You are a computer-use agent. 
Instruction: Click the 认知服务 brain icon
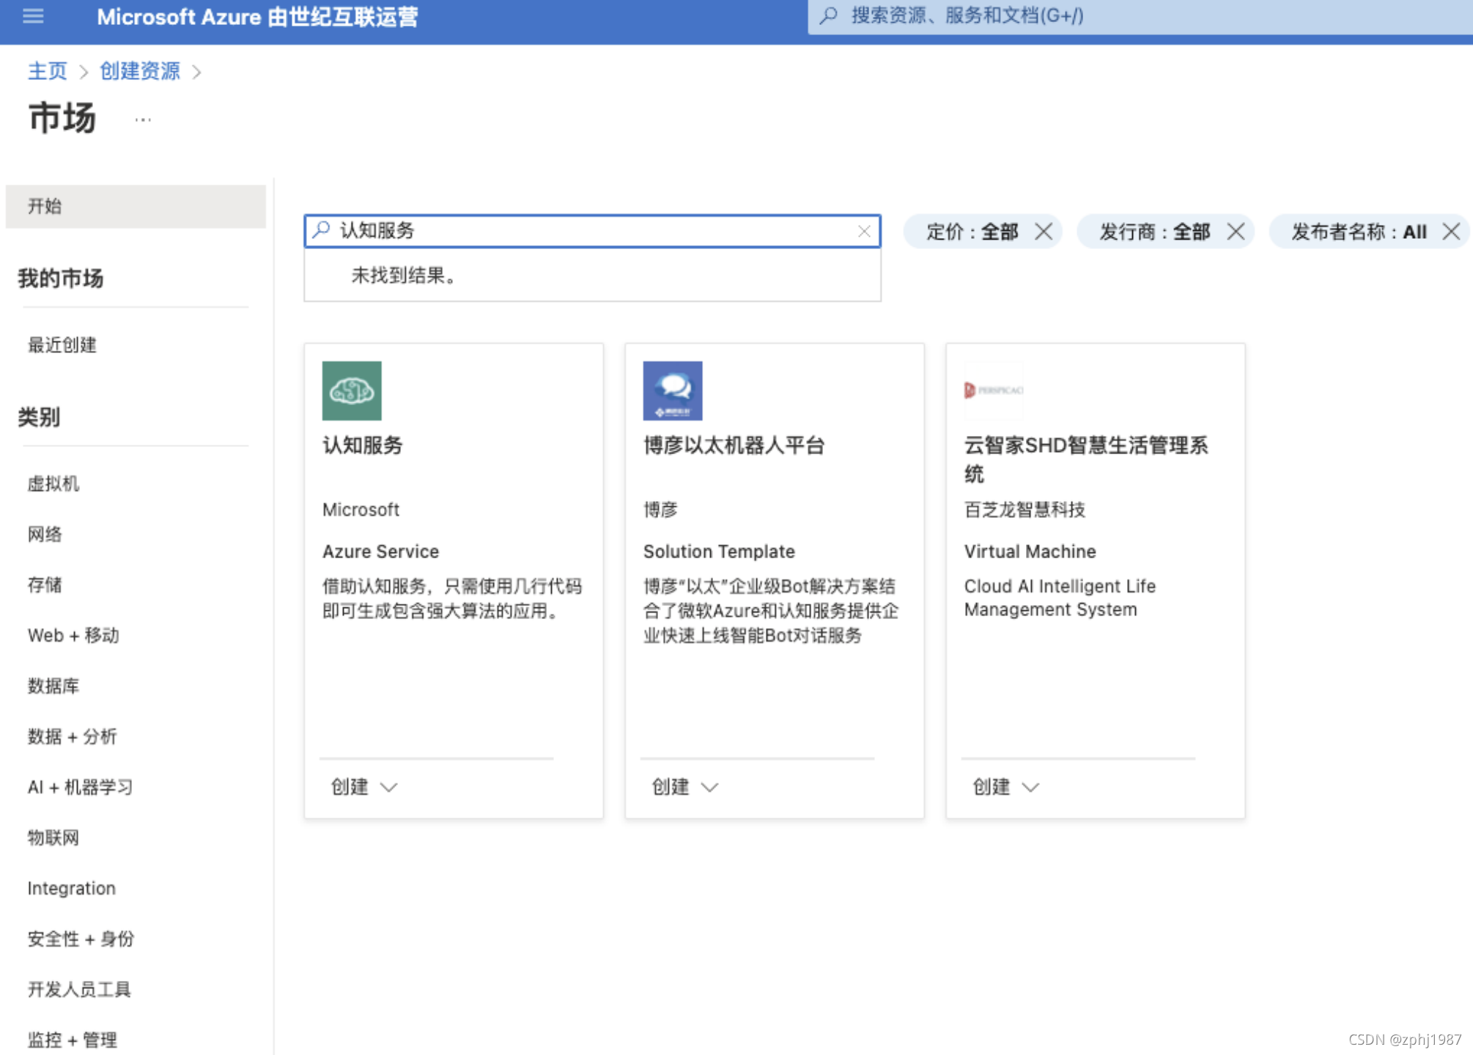click(x=352, y=390)
